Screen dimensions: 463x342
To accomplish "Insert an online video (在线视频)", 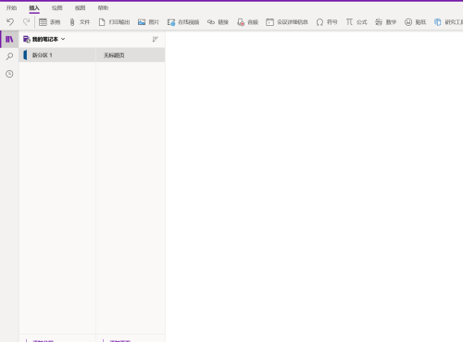I will point(183,22).
